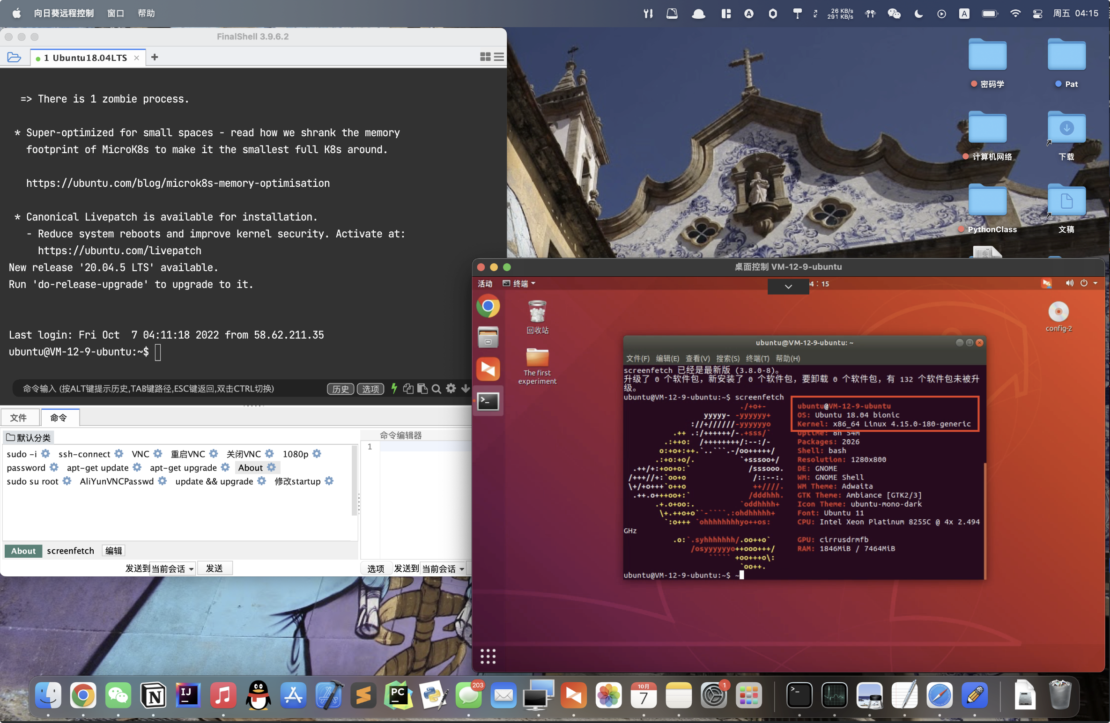Open 终端(T) menu in Ubuntu terminal

click(757, 358)
